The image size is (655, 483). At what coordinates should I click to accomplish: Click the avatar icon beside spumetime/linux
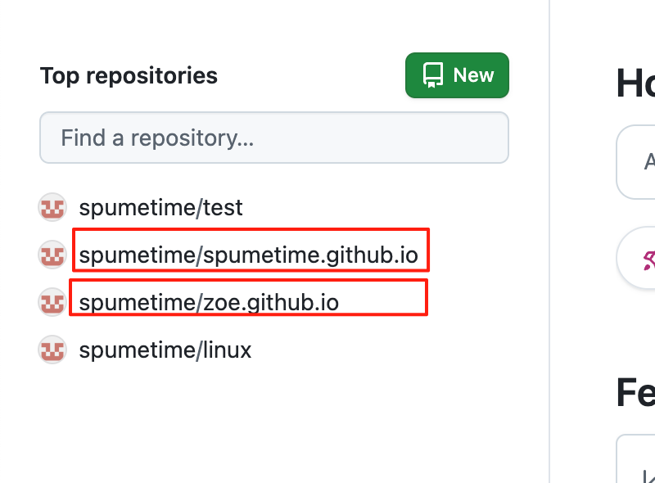pos(52,350)
